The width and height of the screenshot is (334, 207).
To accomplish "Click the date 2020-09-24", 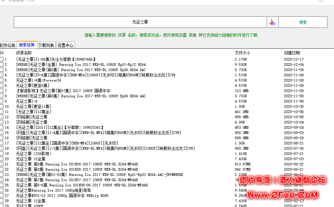I will (294, 127).
